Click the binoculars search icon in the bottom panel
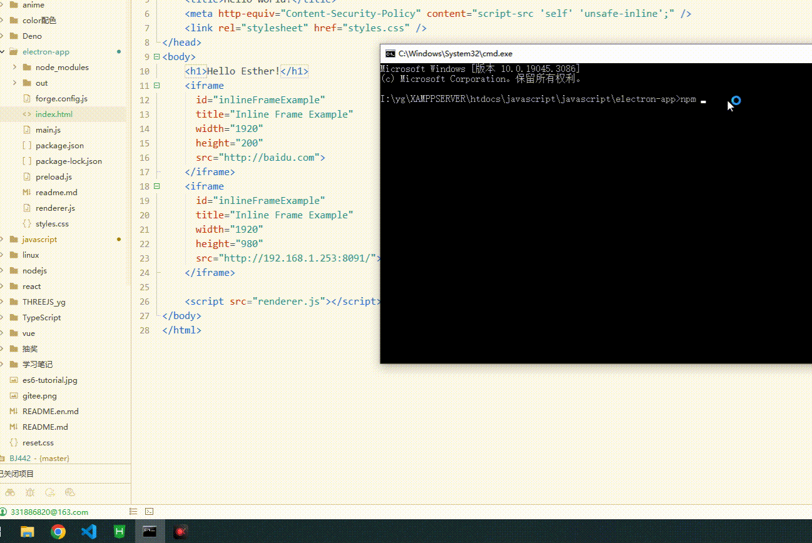The width and height of the screenshot is (812, 543). click(10, 492)
